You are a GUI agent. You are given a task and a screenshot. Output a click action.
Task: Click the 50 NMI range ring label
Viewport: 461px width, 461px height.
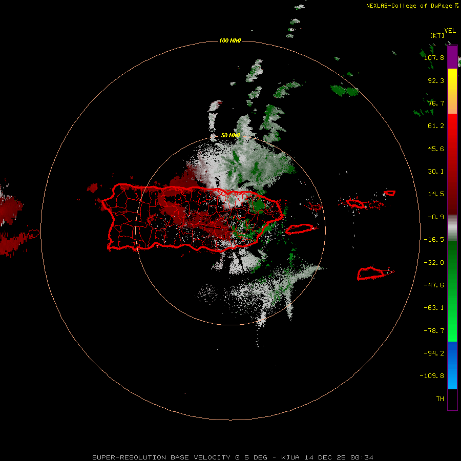coord(230,135)
